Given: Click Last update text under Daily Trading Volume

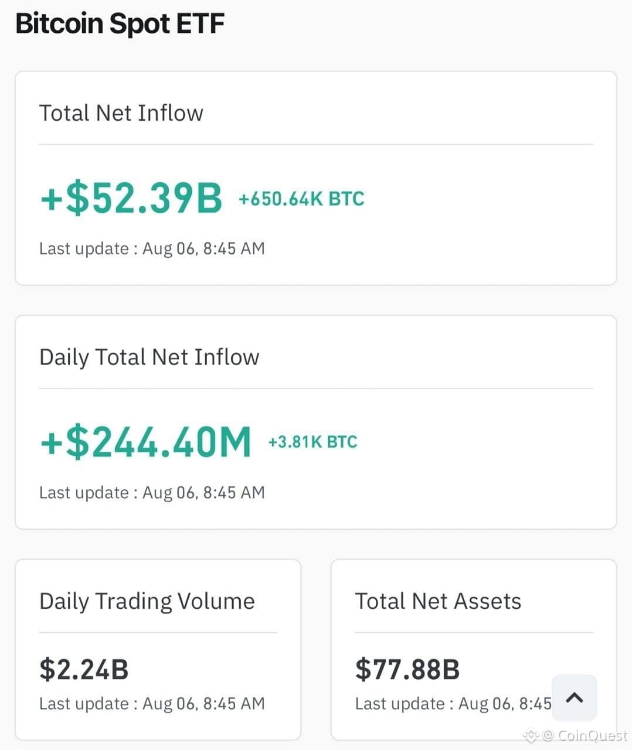Looking at the screenshot, I should coord(152,703).
